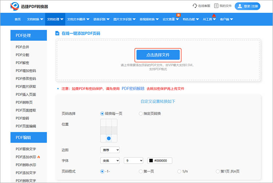Open PDF修改密码 in the sidebar

pyautogui.click(x=26, y=79)
